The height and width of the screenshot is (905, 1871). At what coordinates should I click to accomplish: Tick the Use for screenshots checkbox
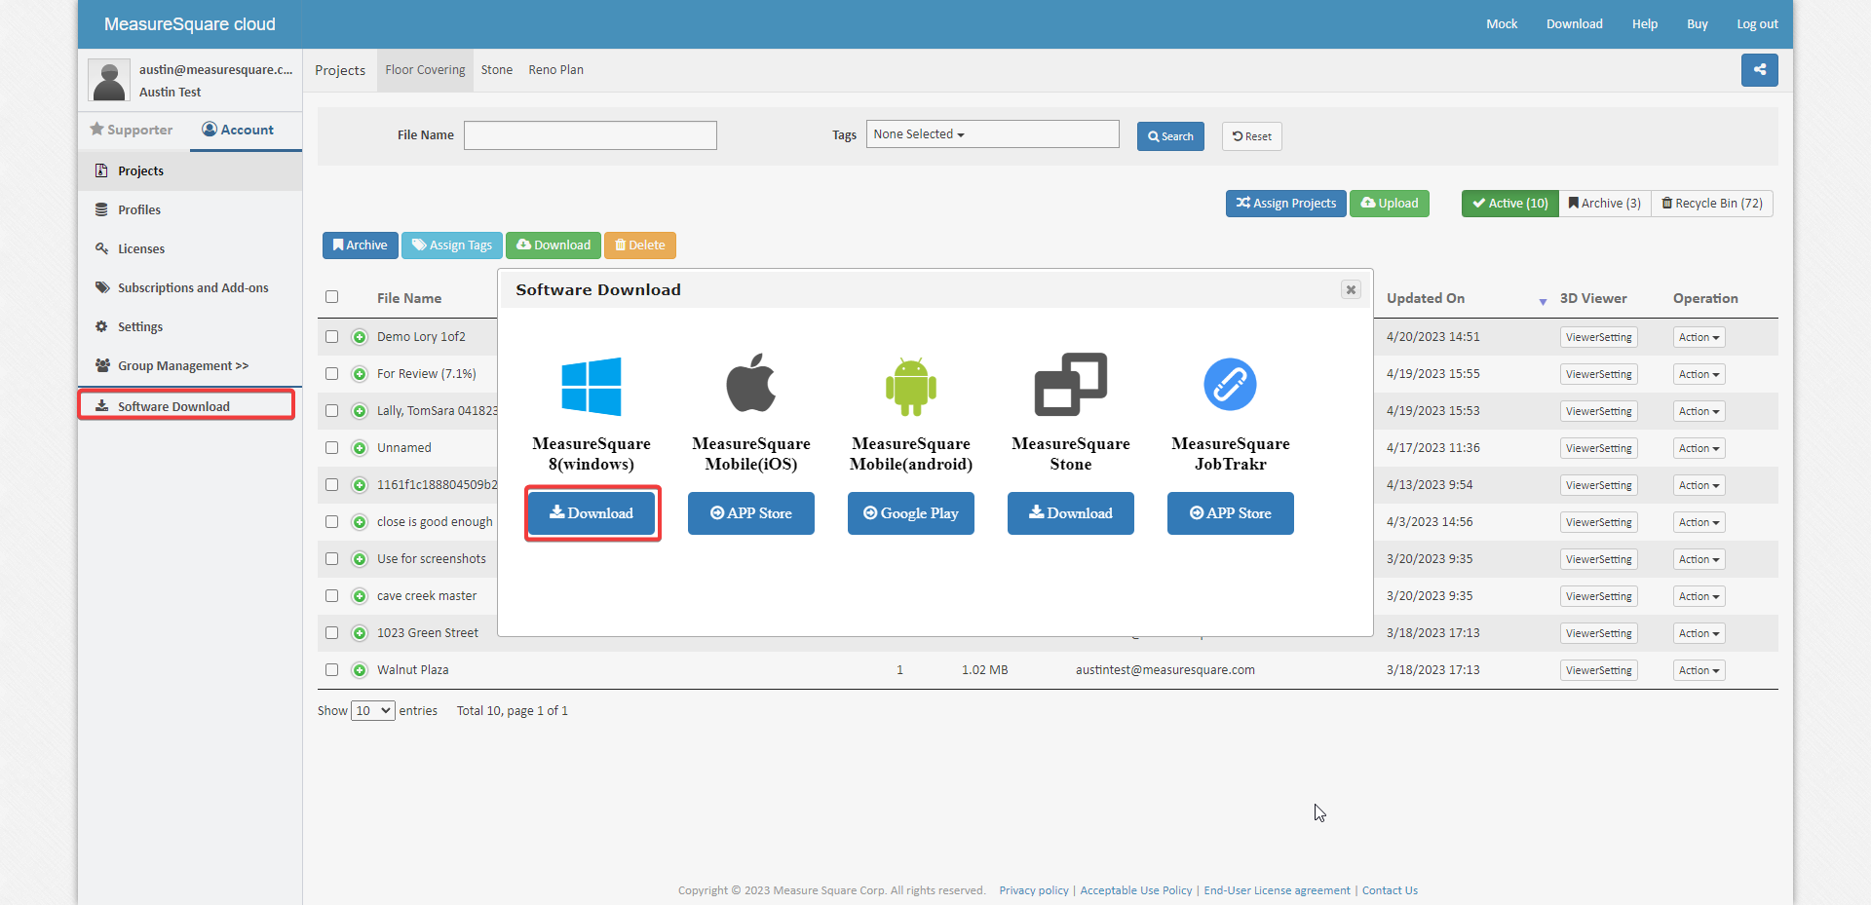tap(331, 559)
